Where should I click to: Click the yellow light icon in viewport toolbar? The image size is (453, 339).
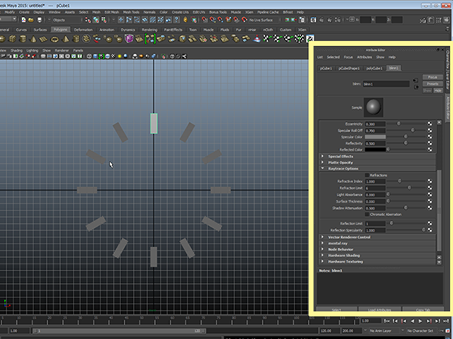coord(120,56)
